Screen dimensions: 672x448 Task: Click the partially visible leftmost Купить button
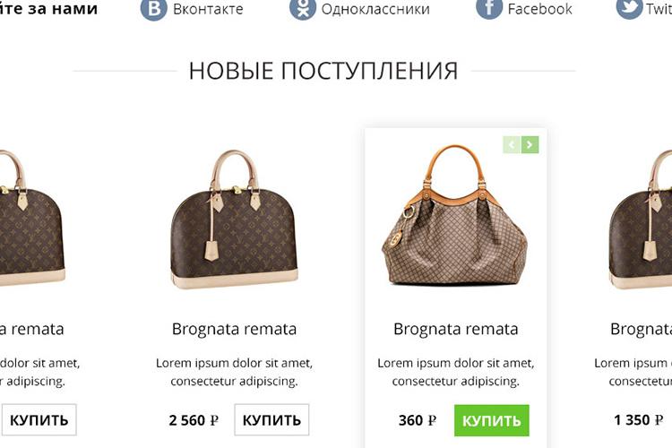click(39, 419)
